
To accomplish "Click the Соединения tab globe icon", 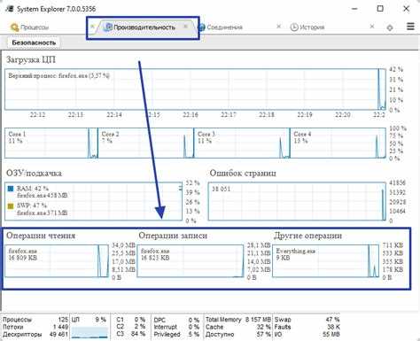I will pos(201,27).
